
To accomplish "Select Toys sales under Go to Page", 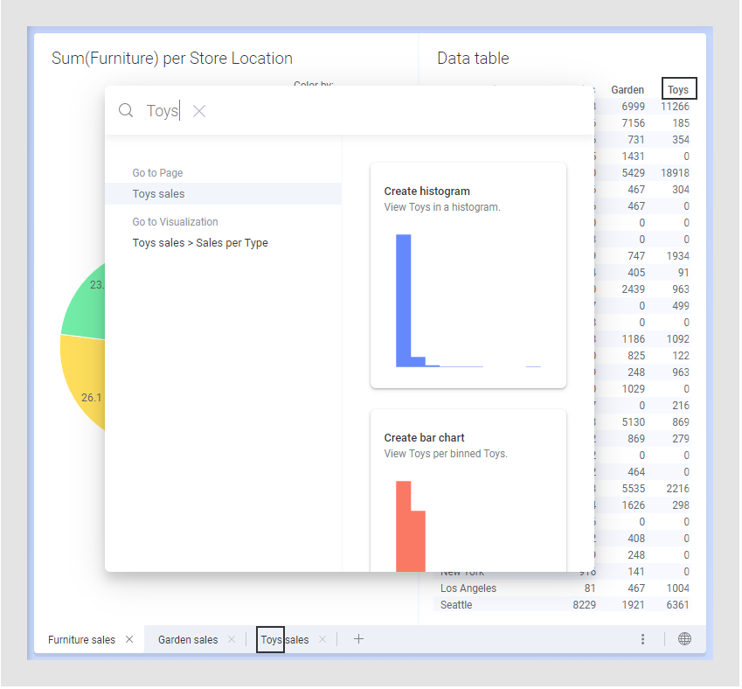I will [159, 194].
